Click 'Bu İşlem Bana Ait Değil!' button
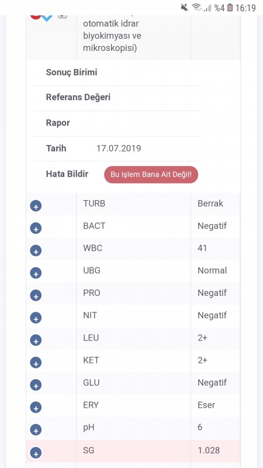Viewport: 263px width, 468px height. tap(151, 174)
